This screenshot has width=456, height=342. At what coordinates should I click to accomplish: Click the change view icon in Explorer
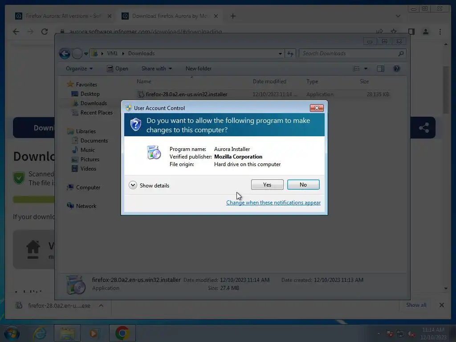[x=356, y=69]
